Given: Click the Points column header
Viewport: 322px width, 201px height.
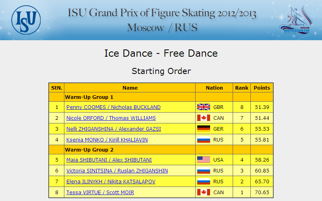Looking at the screenshot, I should tap(262, 88).
